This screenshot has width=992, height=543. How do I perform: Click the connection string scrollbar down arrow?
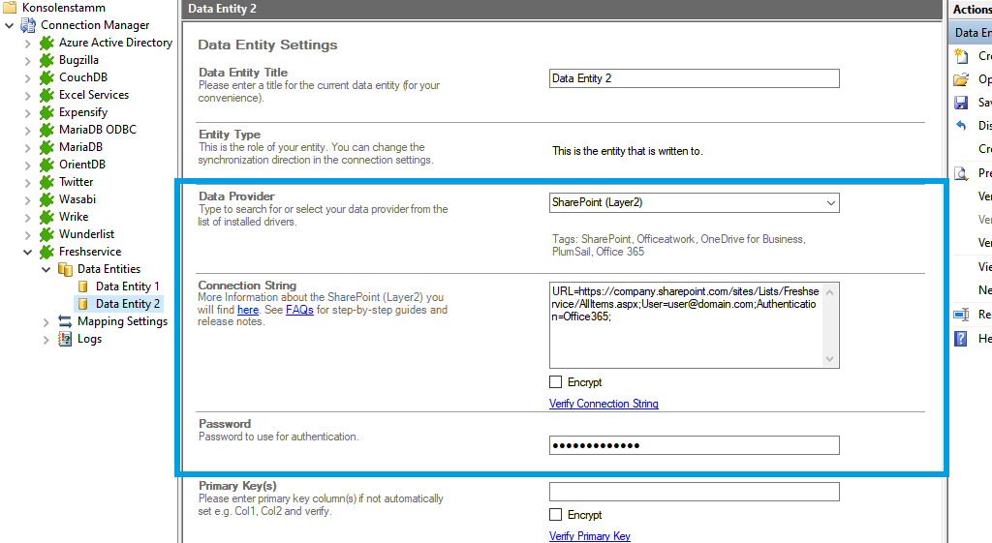tap(830, 360)
